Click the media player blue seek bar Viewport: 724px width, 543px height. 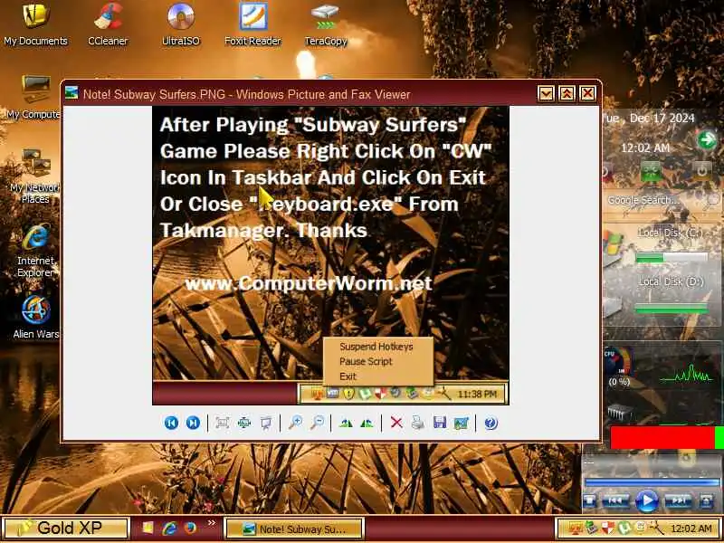[x=651, y=482]
